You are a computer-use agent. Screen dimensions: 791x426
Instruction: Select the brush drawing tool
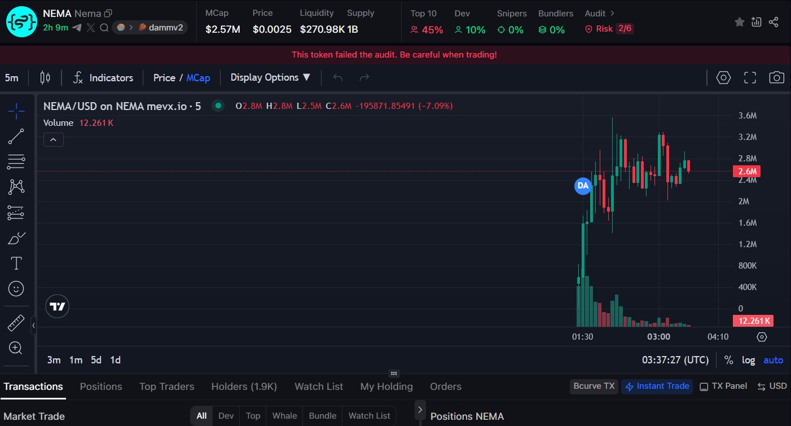16,238
